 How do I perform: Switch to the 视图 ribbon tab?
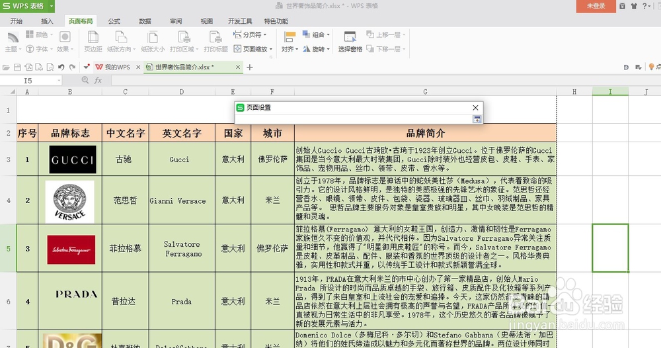[206, 21]
